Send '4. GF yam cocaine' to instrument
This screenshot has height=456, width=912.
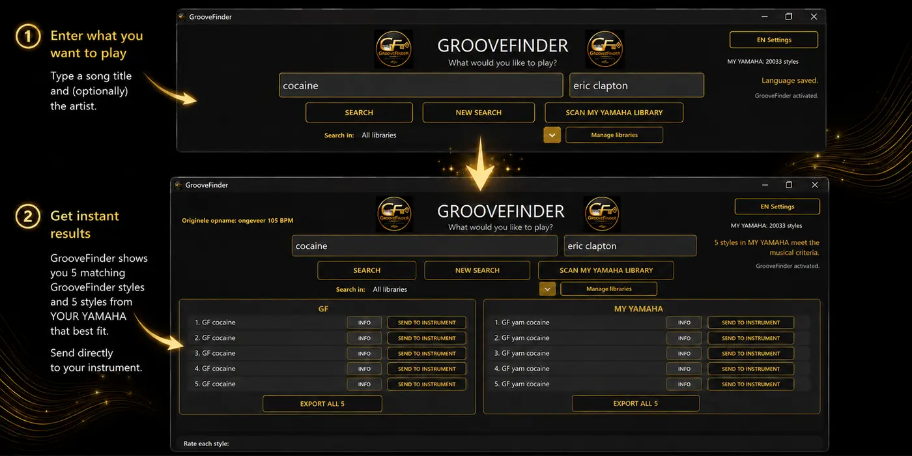(x=750, y=369)
